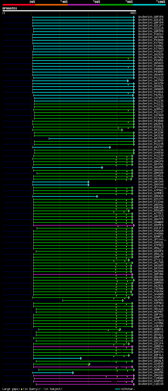Select label UniRef100_Q41655
The height and width of the screenshot is (391, 168).
(x=151, y=167)
